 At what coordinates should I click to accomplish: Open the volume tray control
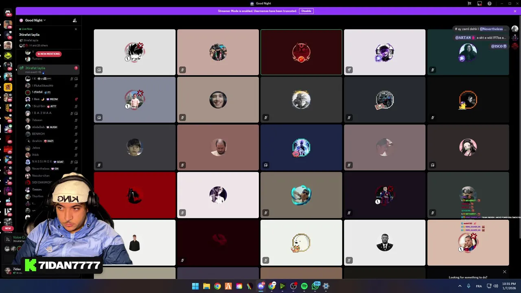pos(496,286)
